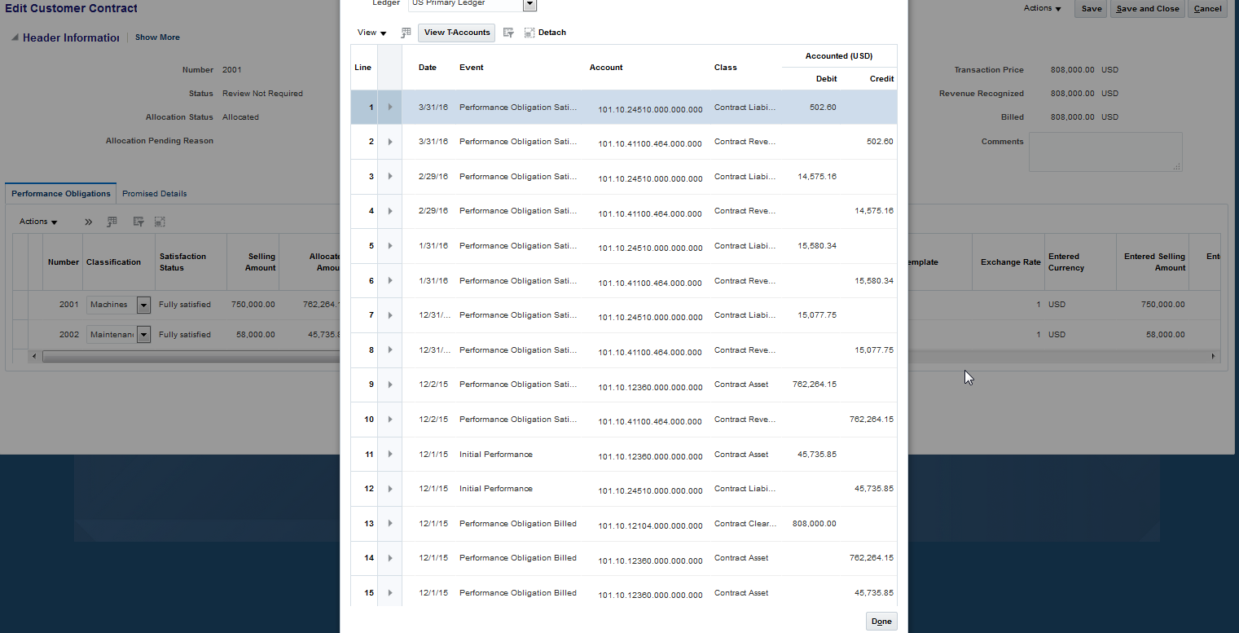Click the Class column header
The width and height of the screenshot is (1239, 633).
coord(726,68)
